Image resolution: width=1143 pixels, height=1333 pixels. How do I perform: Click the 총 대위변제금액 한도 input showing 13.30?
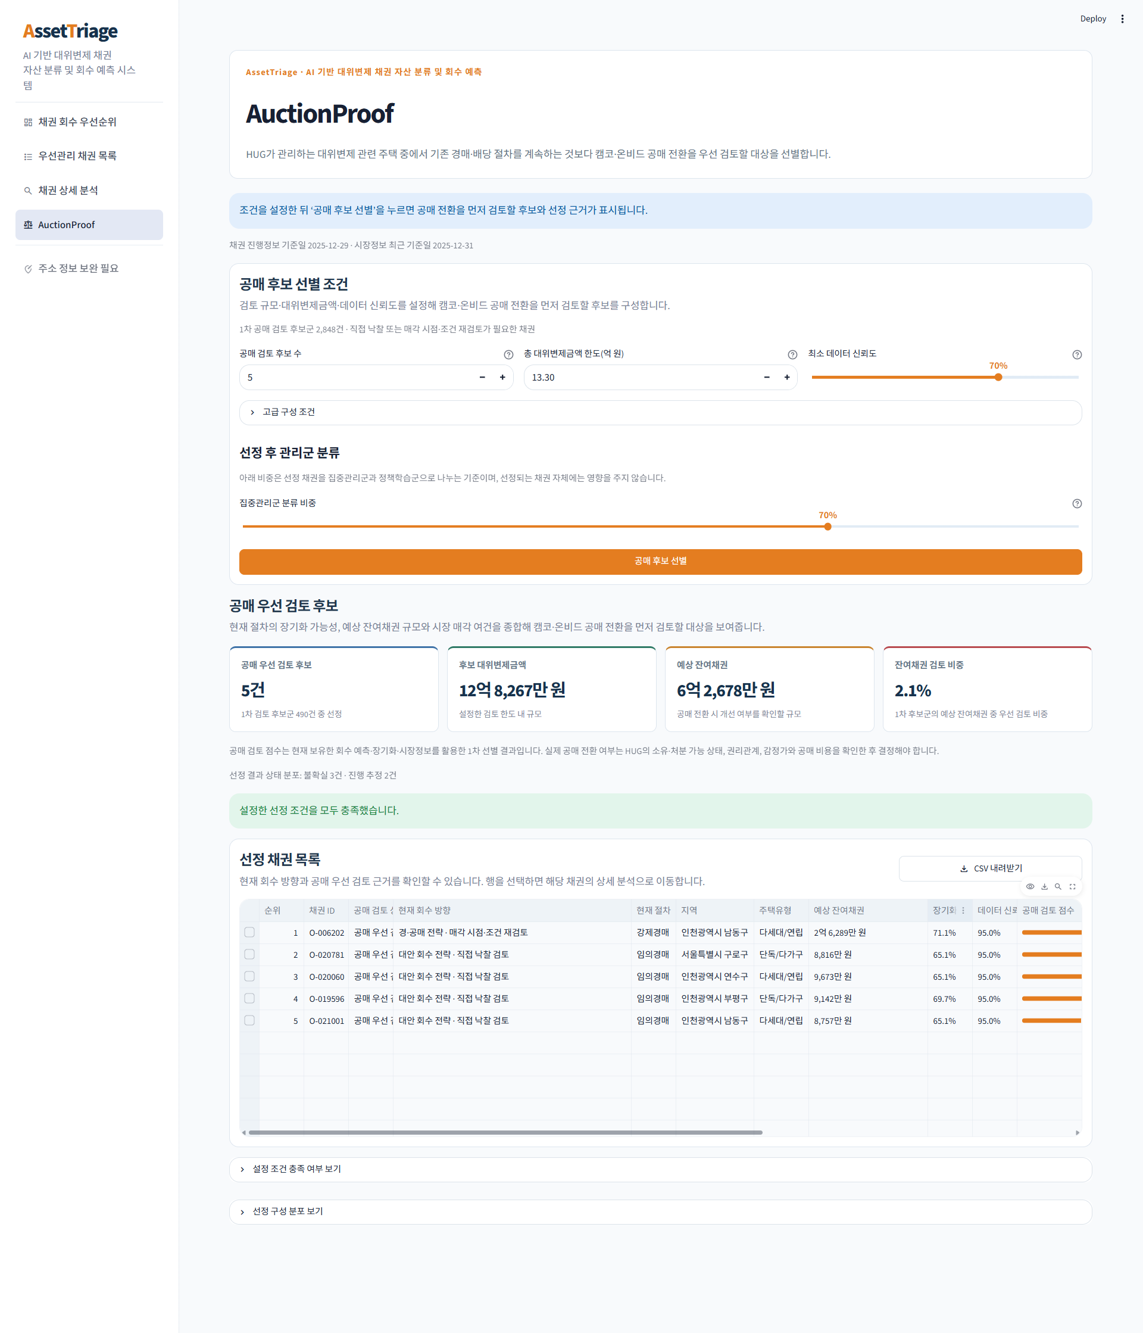point(639,378)
